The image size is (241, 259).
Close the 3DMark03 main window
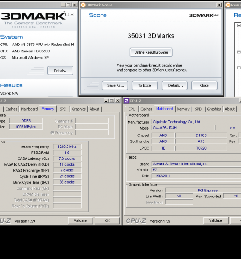75,5
